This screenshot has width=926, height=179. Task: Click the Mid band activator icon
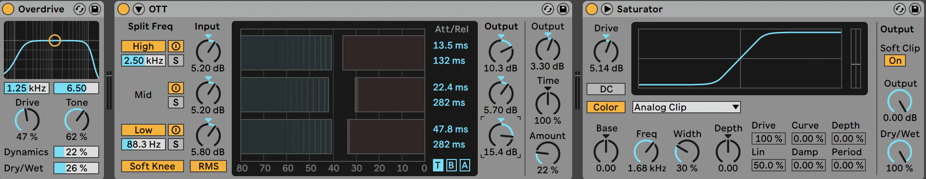pyautogui.click(x=176, y=88)
